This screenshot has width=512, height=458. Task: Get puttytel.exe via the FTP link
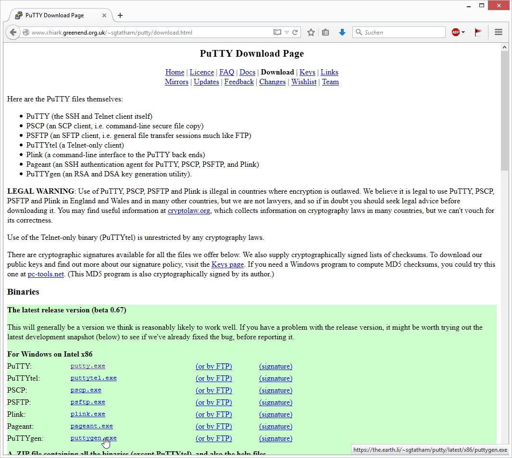click(x=214, y=378)
